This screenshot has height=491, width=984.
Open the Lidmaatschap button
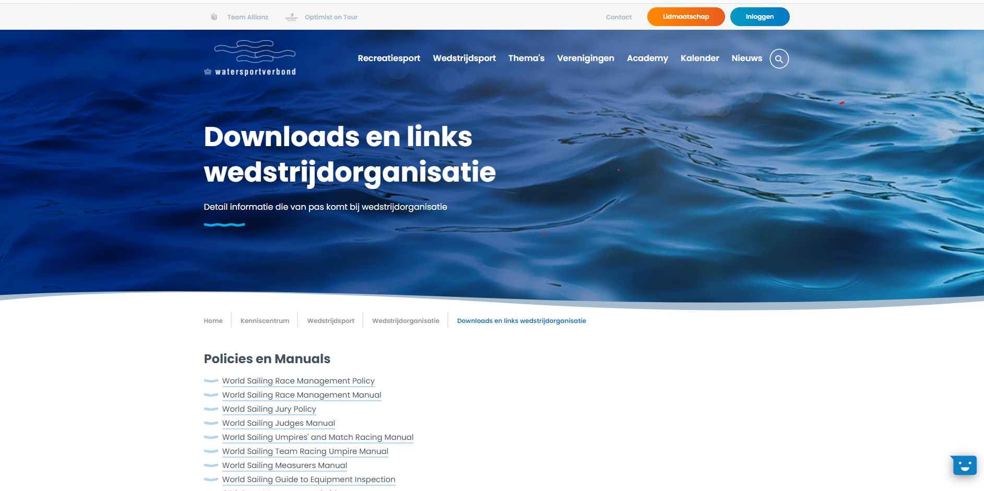[685, 17]
